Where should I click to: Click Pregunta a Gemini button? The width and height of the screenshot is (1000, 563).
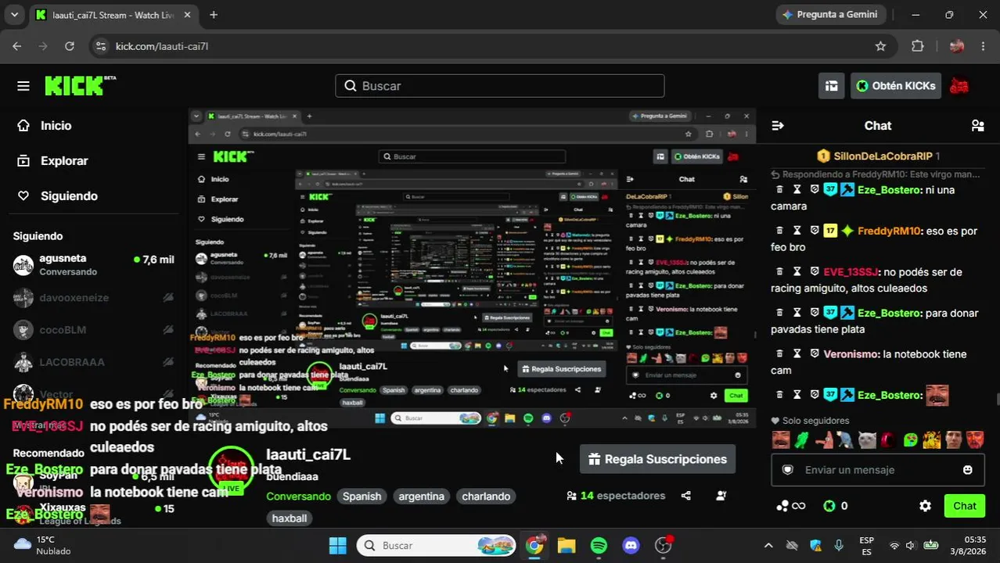830,15
